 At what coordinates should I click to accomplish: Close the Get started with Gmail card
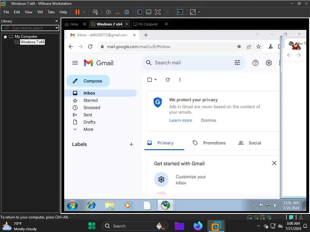[274, 163]
